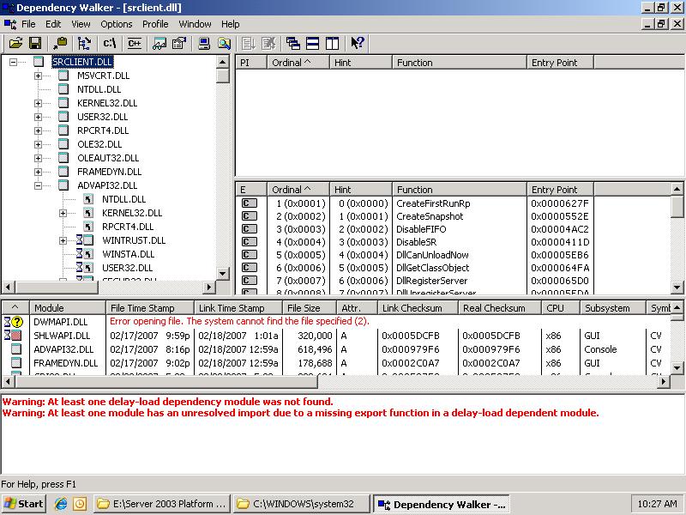Click the Save floppy disk icon
The width and height of the screenshot is (686, 515).
click(35, 43)
